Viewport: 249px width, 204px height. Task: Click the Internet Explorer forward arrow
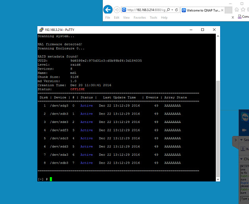click(116, 9)
